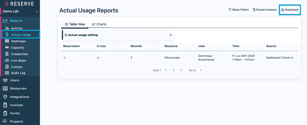The image size is (307, 125).
Task: Download the usage report
Action: [x=290, y=10]
